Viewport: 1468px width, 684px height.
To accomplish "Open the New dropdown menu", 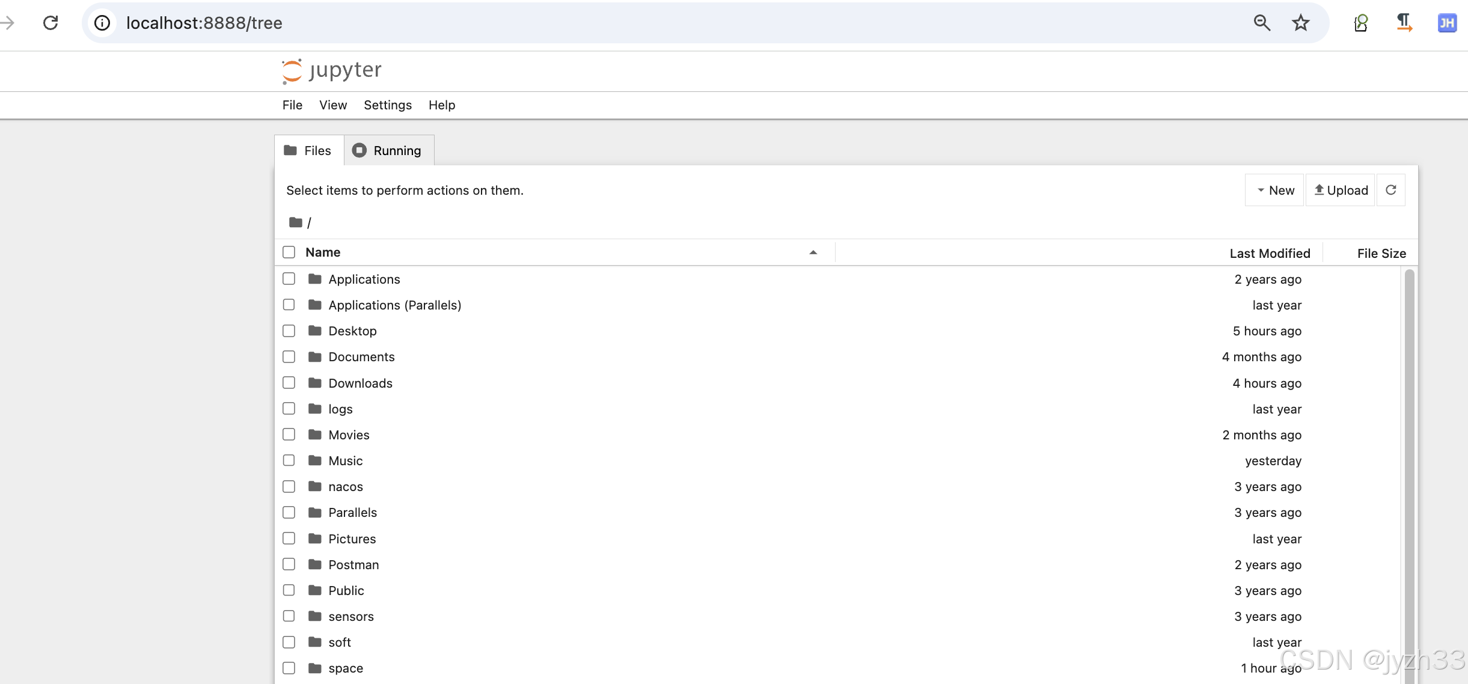I will click(1274, 190).
